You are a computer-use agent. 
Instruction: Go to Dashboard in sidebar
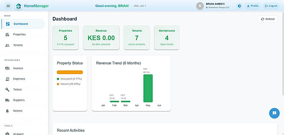point(23,24)
